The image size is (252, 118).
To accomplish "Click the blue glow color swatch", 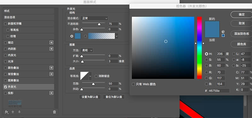I will pyautogui.click(x=78, y=36).
